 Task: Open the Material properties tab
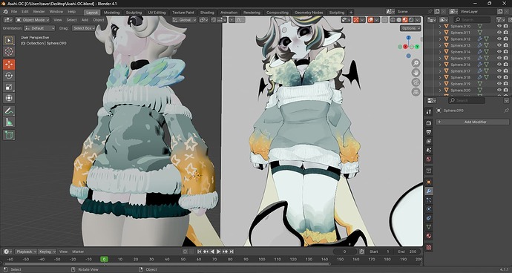[429, 236]
